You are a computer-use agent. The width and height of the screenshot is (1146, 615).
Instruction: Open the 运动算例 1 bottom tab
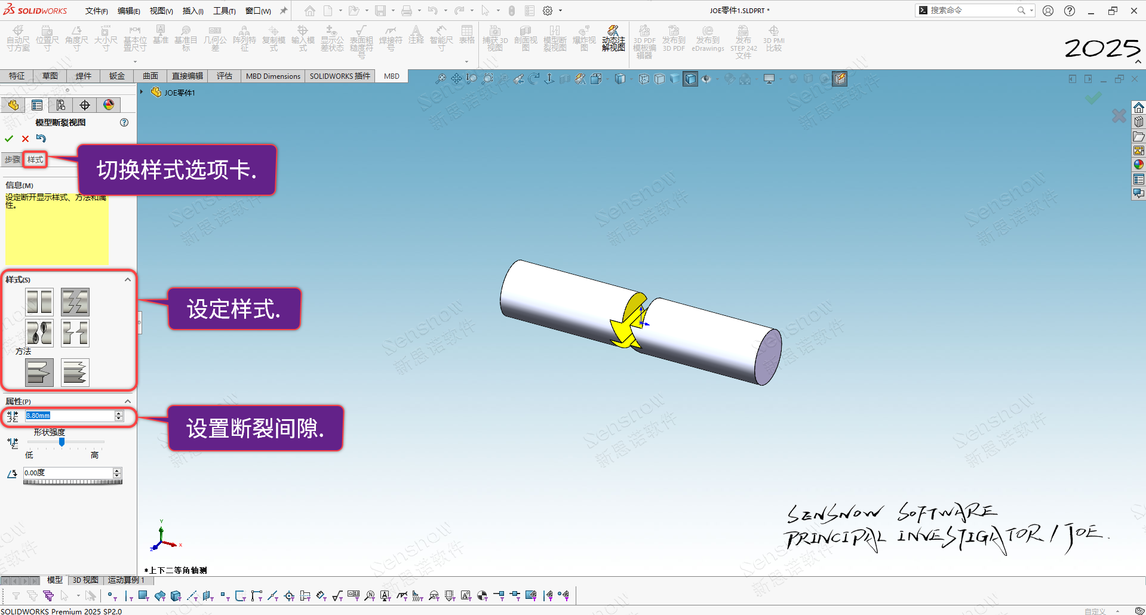[x=126, y=580]
